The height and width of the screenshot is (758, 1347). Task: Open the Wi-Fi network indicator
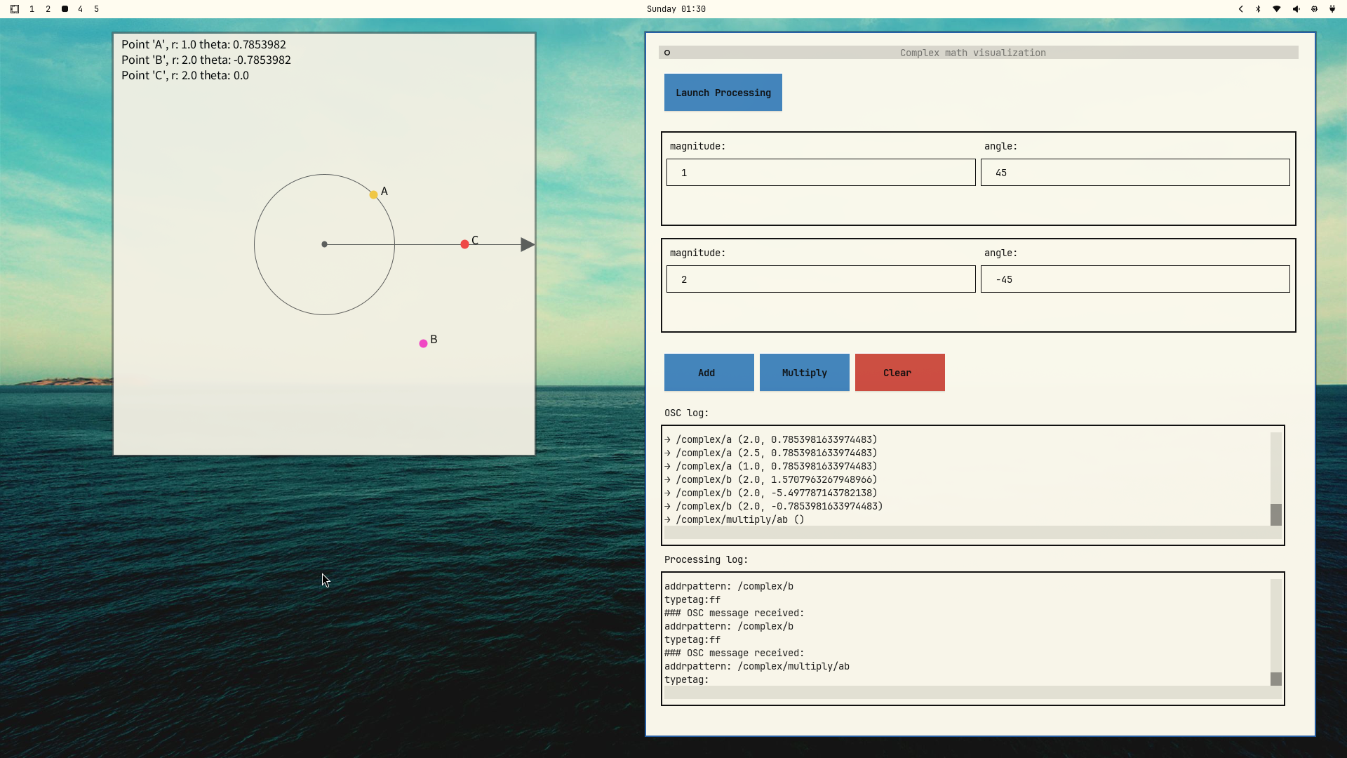(x=1277, y=9)
